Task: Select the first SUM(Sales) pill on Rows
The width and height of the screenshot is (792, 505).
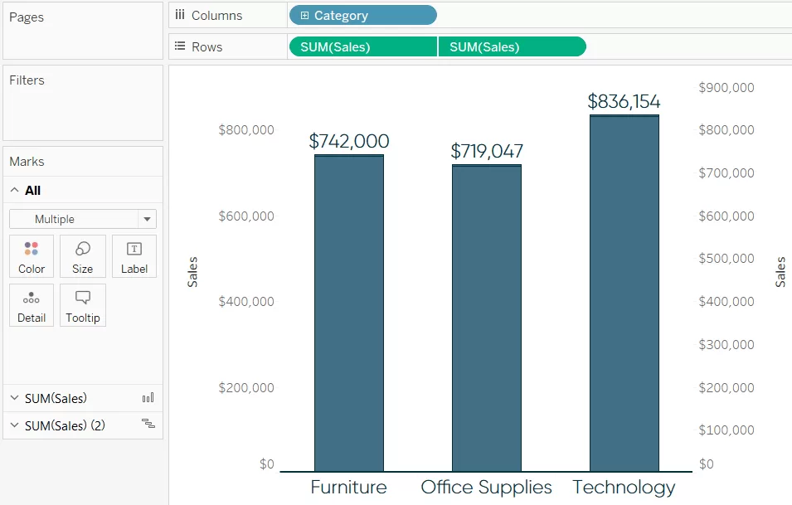Action: pos(362,47)
